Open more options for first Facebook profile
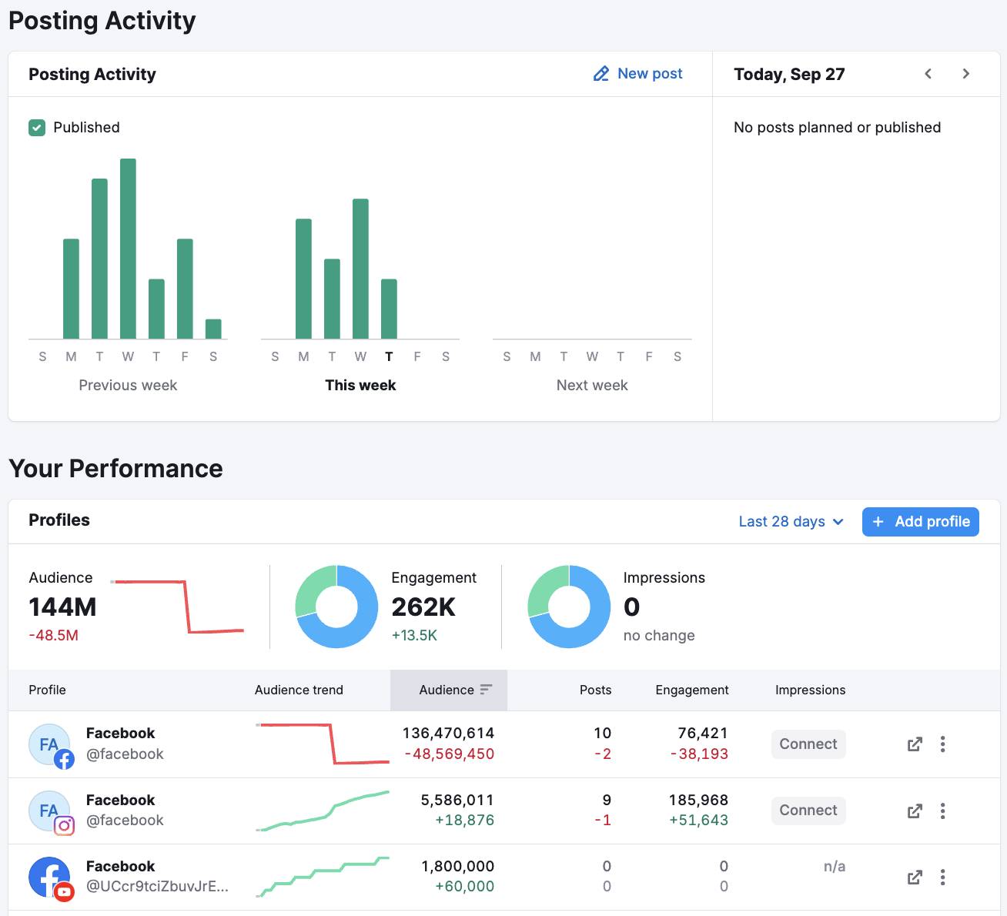 tap(942, 744)
